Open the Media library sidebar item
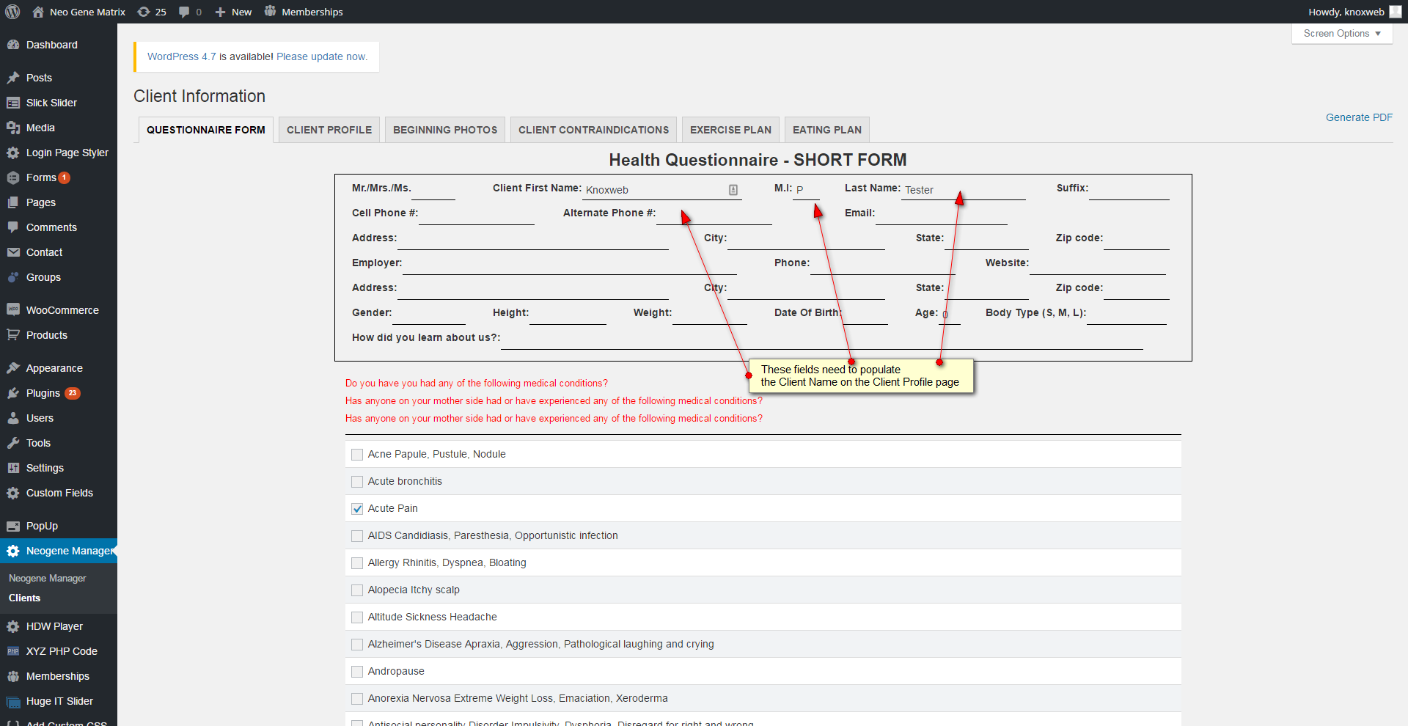The width and height of the screenshot is (1408, 726). point(40,128)
